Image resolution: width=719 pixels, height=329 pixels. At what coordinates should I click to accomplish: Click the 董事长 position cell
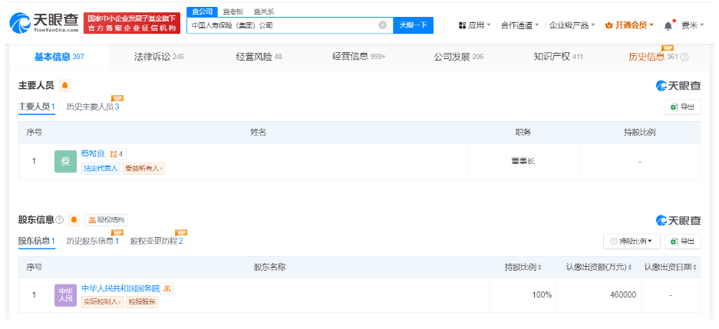pos(523,161)
